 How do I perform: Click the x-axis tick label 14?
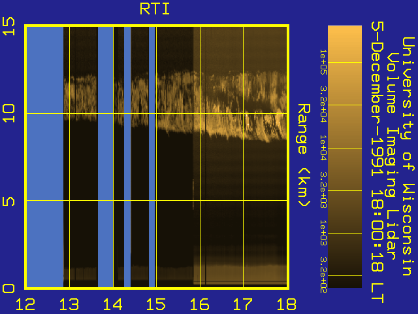[112, 304]
